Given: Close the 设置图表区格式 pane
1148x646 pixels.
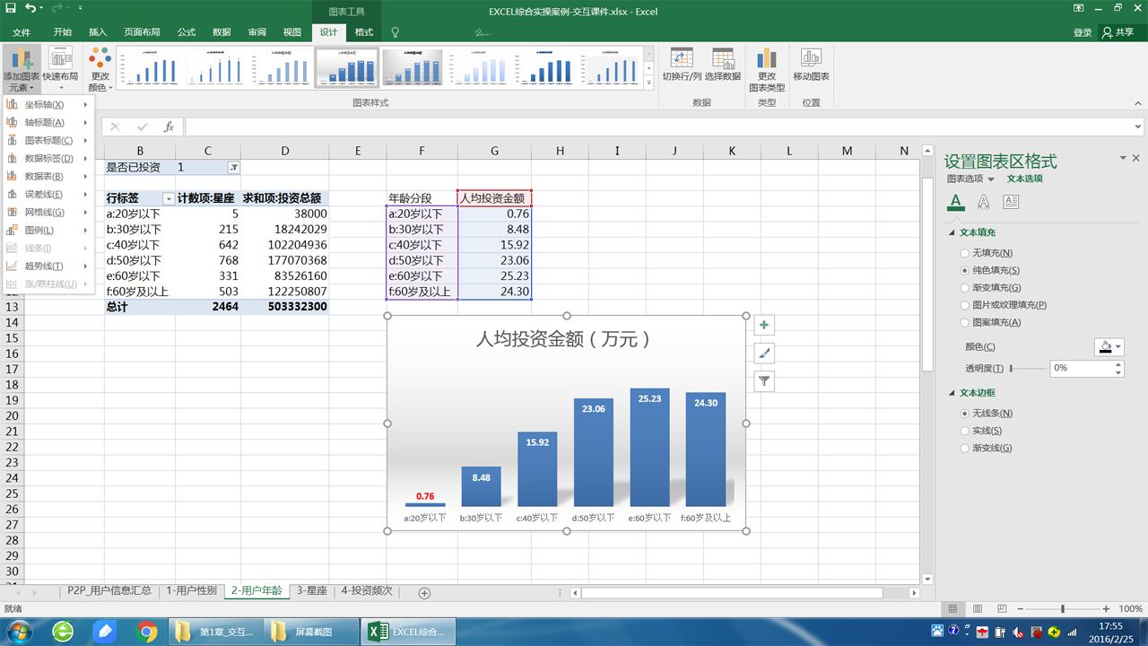Looking at the screenshot, I should (x=1137, y=158).
